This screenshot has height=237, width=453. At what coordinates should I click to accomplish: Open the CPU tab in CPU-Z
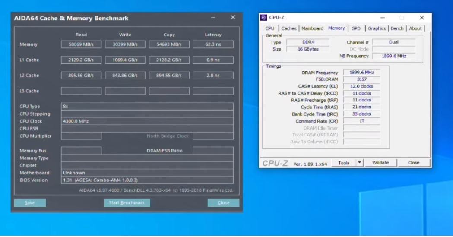(x=269, y=28)
